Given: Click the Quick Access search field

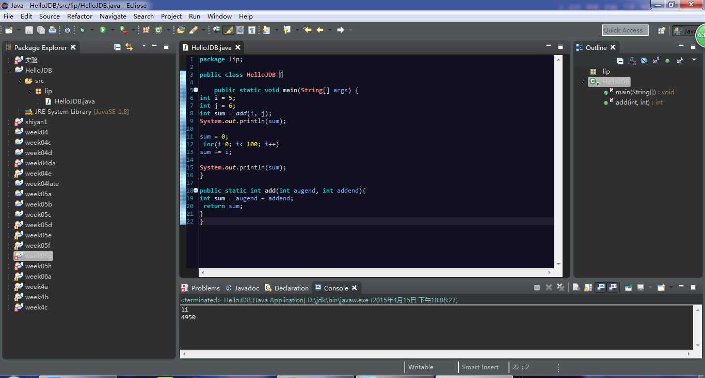Looking at the screenshot, I should point(625,30).
